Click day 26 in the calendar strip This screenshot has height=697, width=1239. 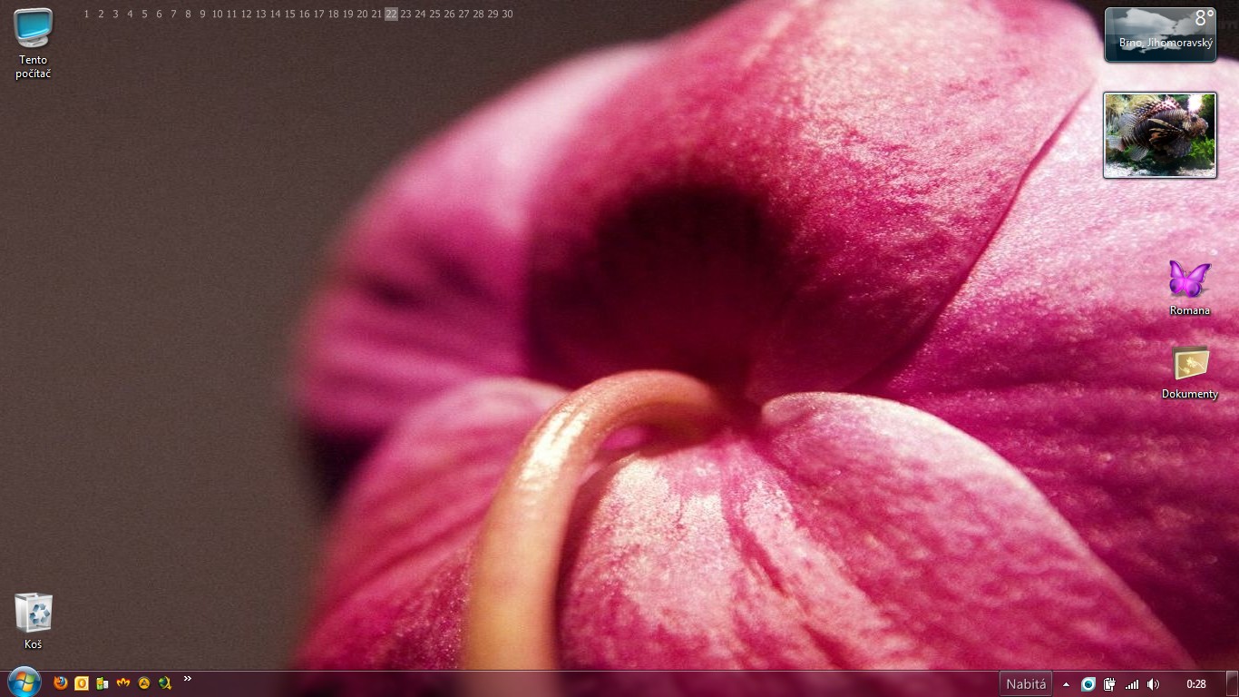(449, 14)
